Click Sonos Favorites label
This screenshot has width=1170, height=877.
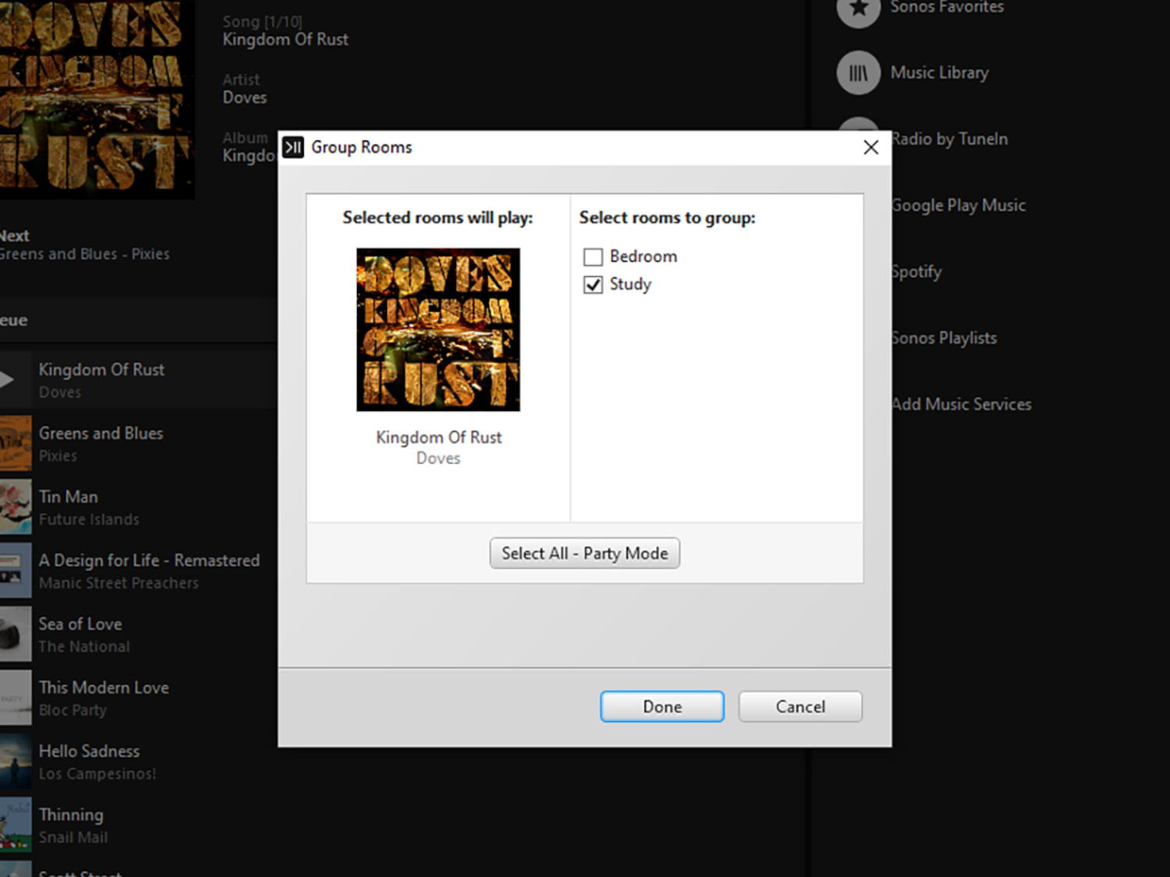(947, 7)
